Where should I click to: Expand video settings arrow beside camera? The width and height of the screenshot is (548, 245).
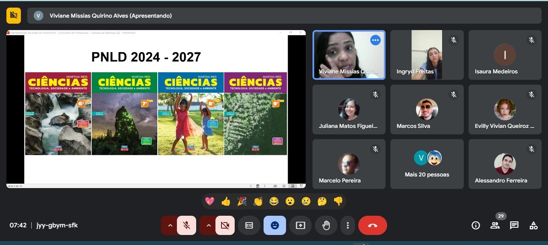click(208, 225)
